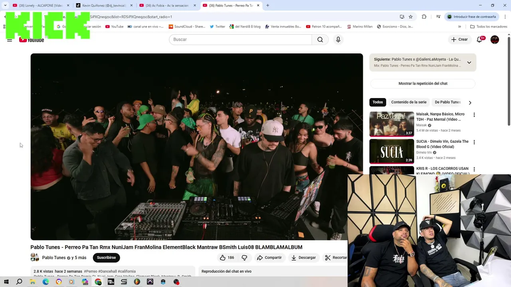Open Patron 10 acompañ... bookmark

point(324,27)
